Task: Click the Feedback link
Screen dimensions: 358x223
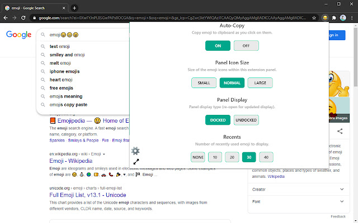Action: (x=338, y=216)
